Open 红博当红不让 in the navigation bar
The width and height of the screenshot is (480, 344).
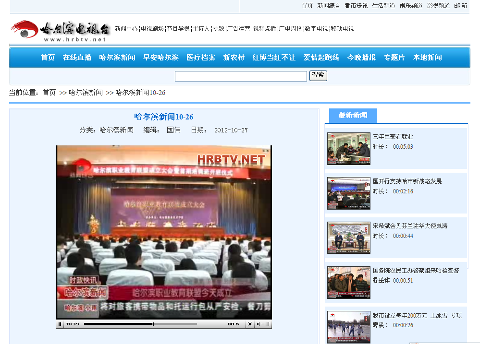click(x=274, y=58)
